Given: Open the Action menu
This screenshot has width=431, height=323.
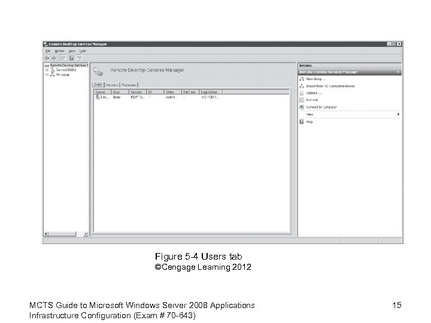Looking at the screenshot, I should click(x=59, y=51).
